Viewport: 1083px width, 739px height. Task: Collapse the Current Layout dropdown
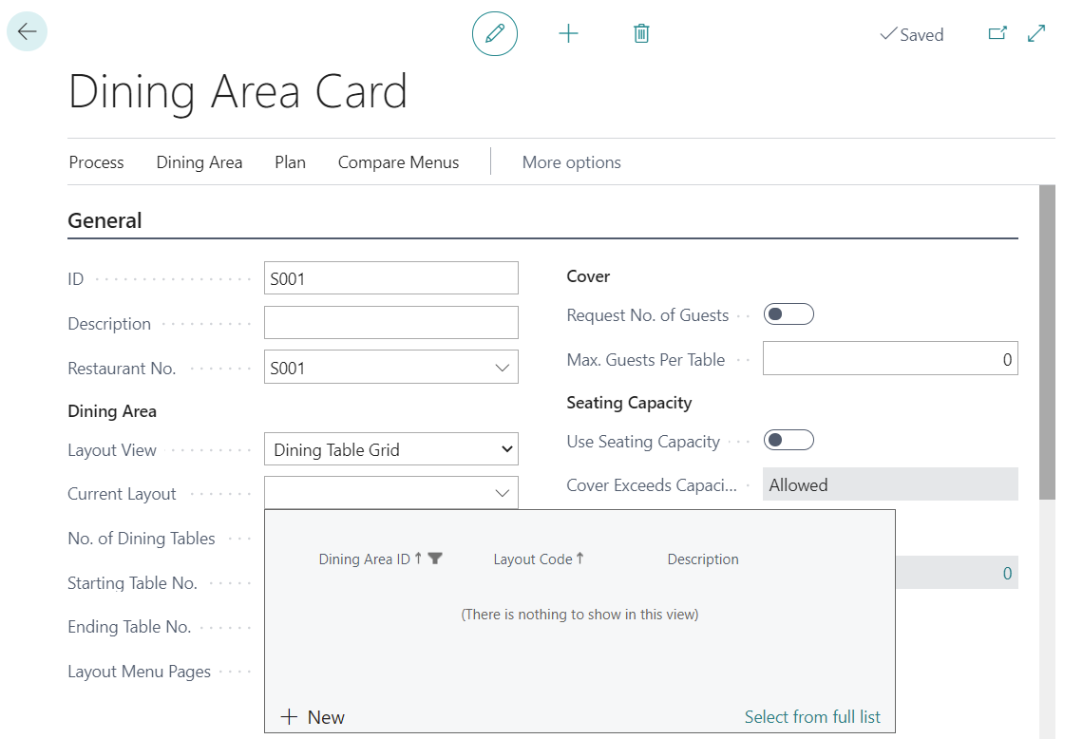(x=503, y=494)
